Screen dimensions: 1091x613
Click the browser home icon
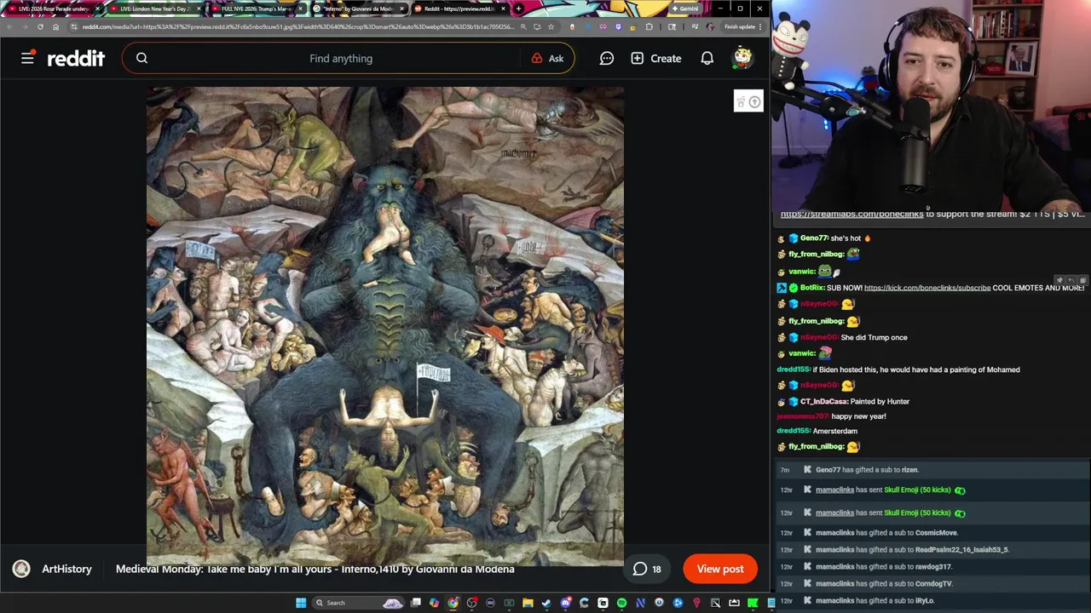pyautogui.click(x=55, y=26)
